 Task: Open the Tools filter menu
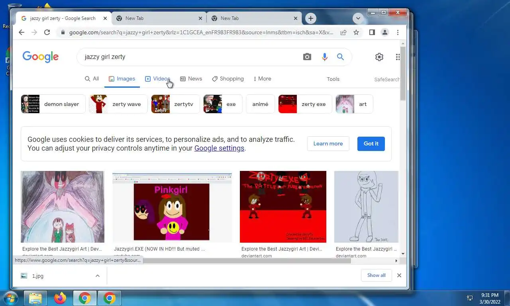[333, 79]
